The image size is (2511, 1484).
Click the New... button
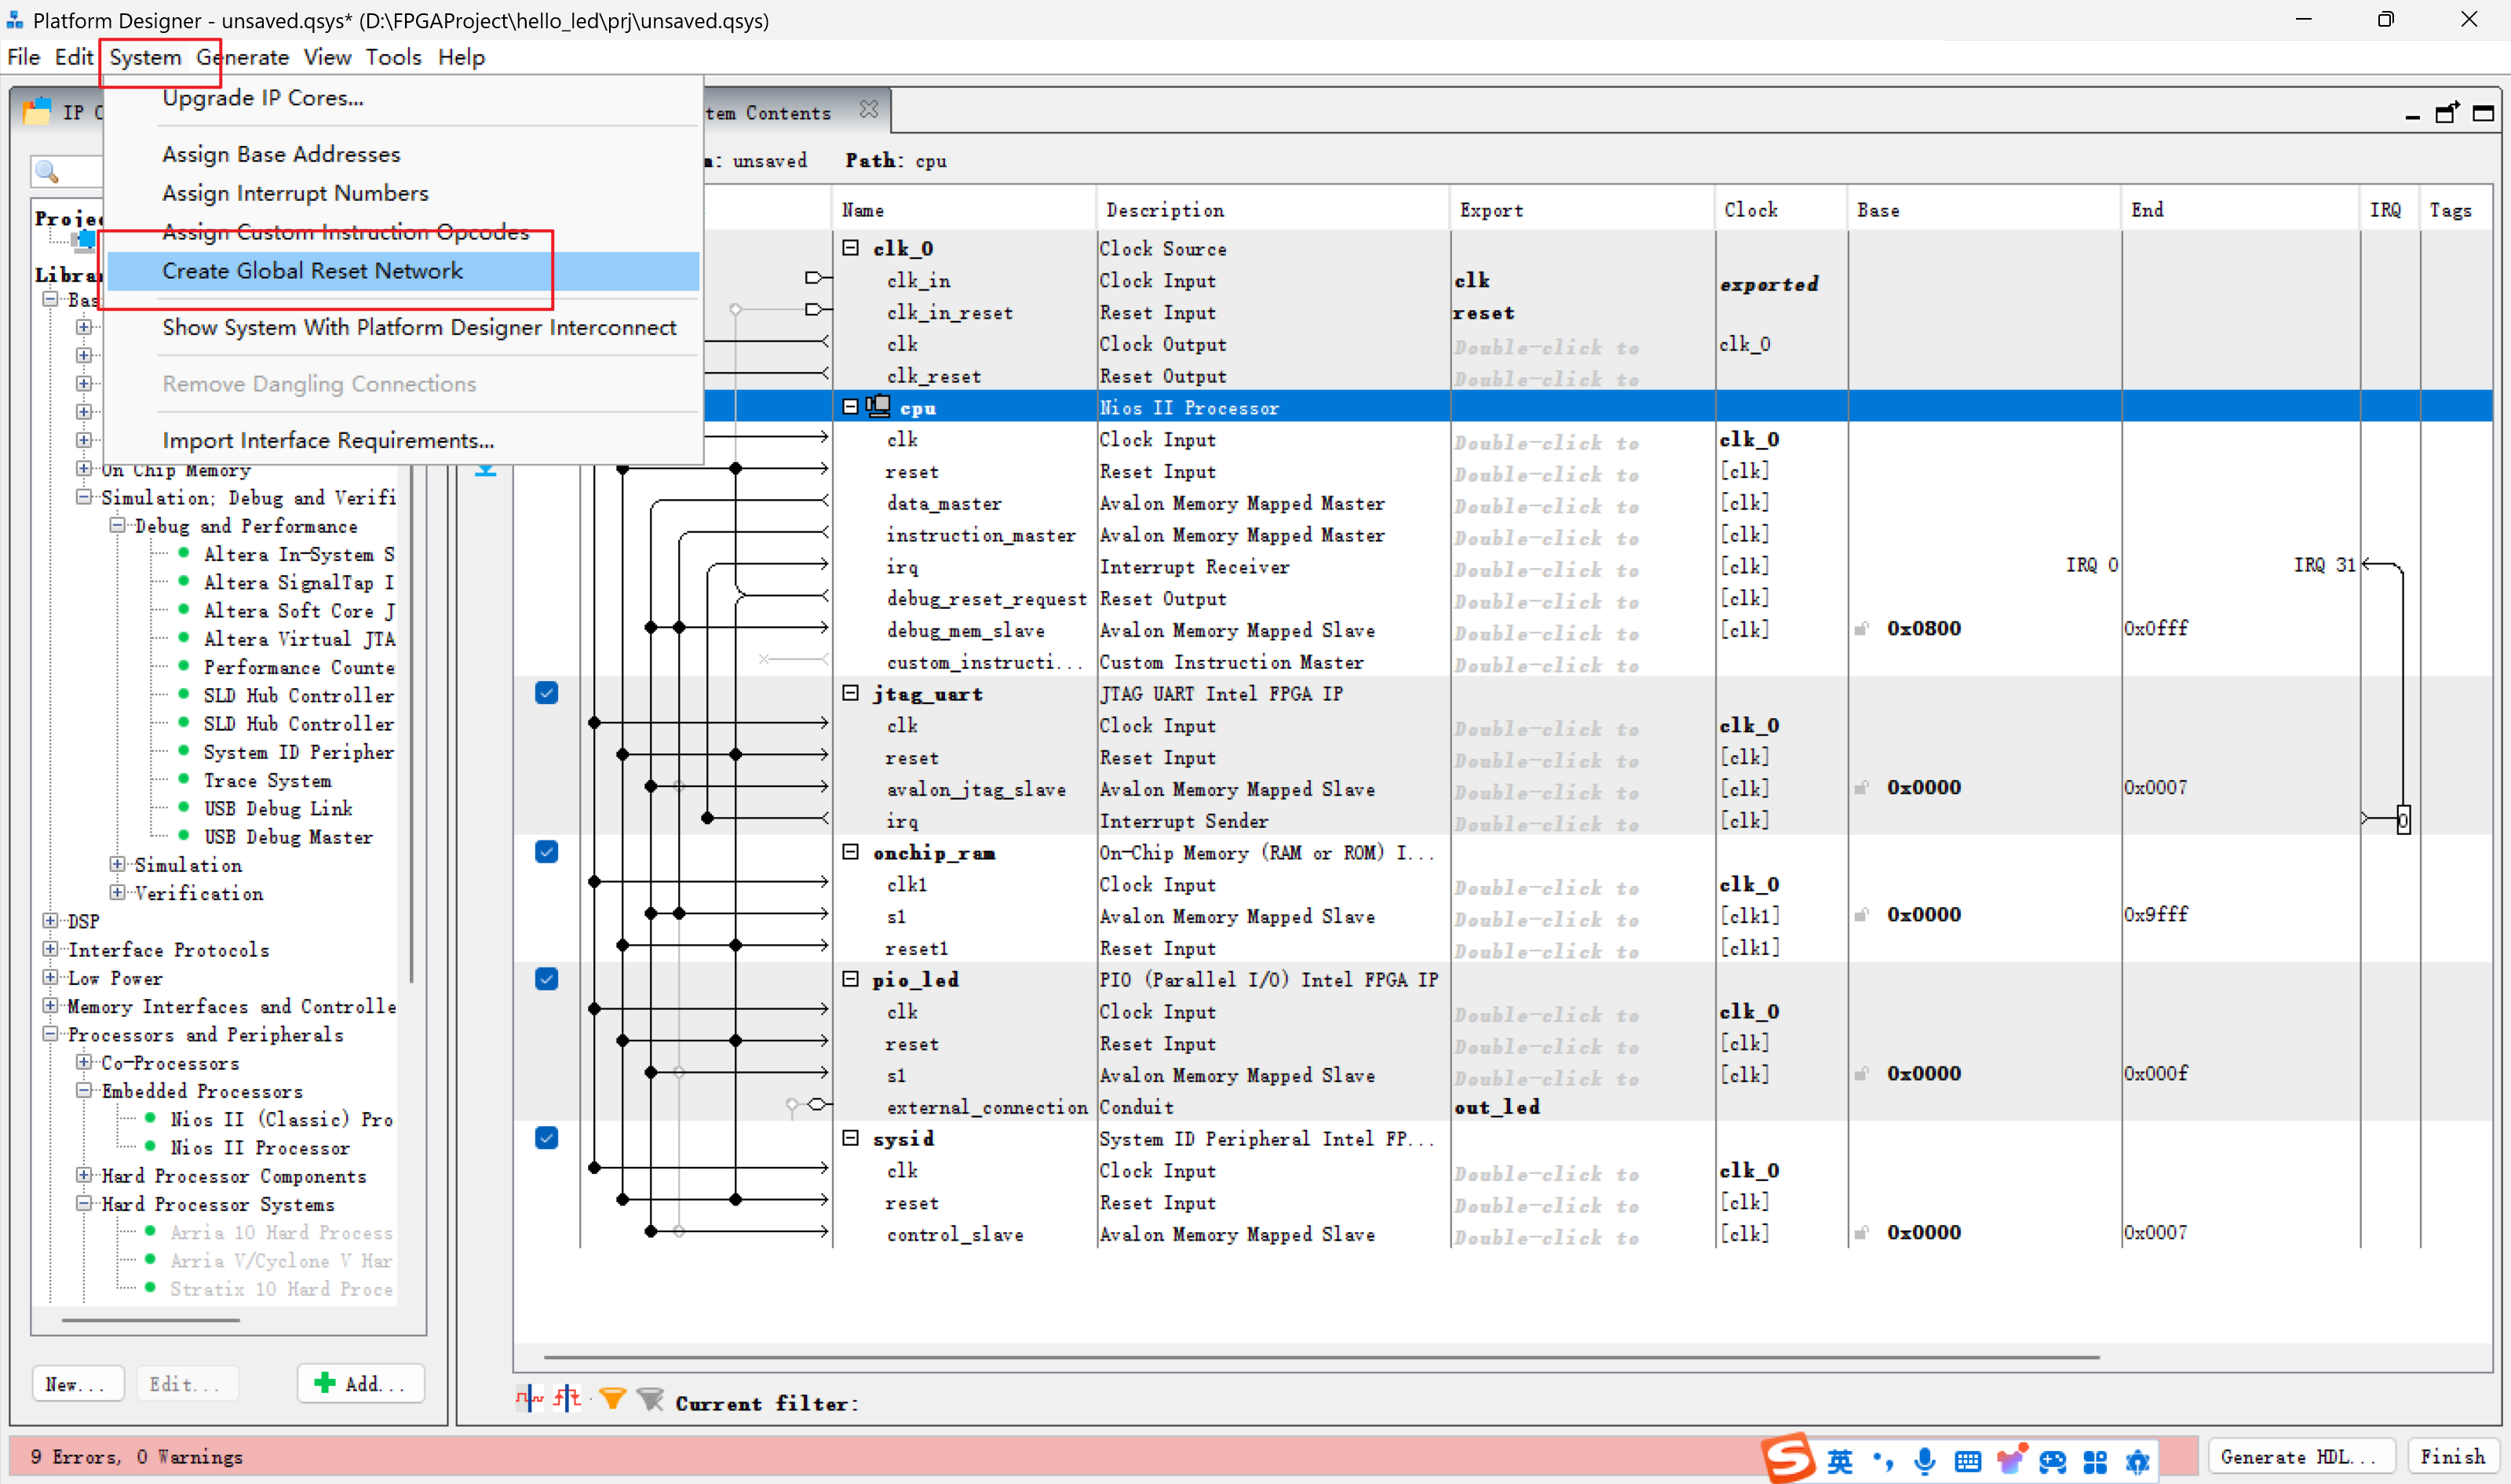[x=77, y=1384]
